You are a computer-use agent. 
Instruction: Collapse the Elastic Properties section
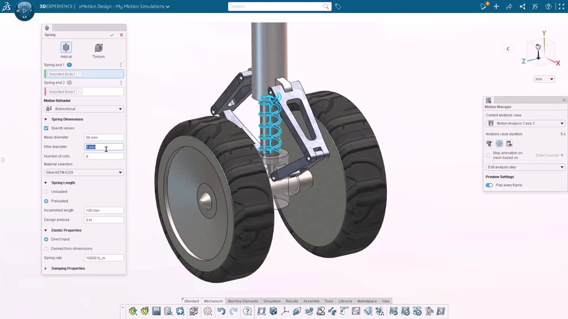coord(46,230)
